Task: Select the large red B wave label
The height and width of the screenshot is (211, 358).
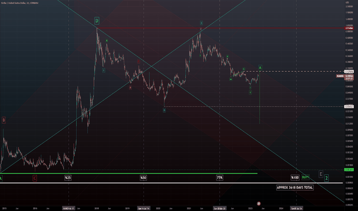Action: (x=4, y=120)
